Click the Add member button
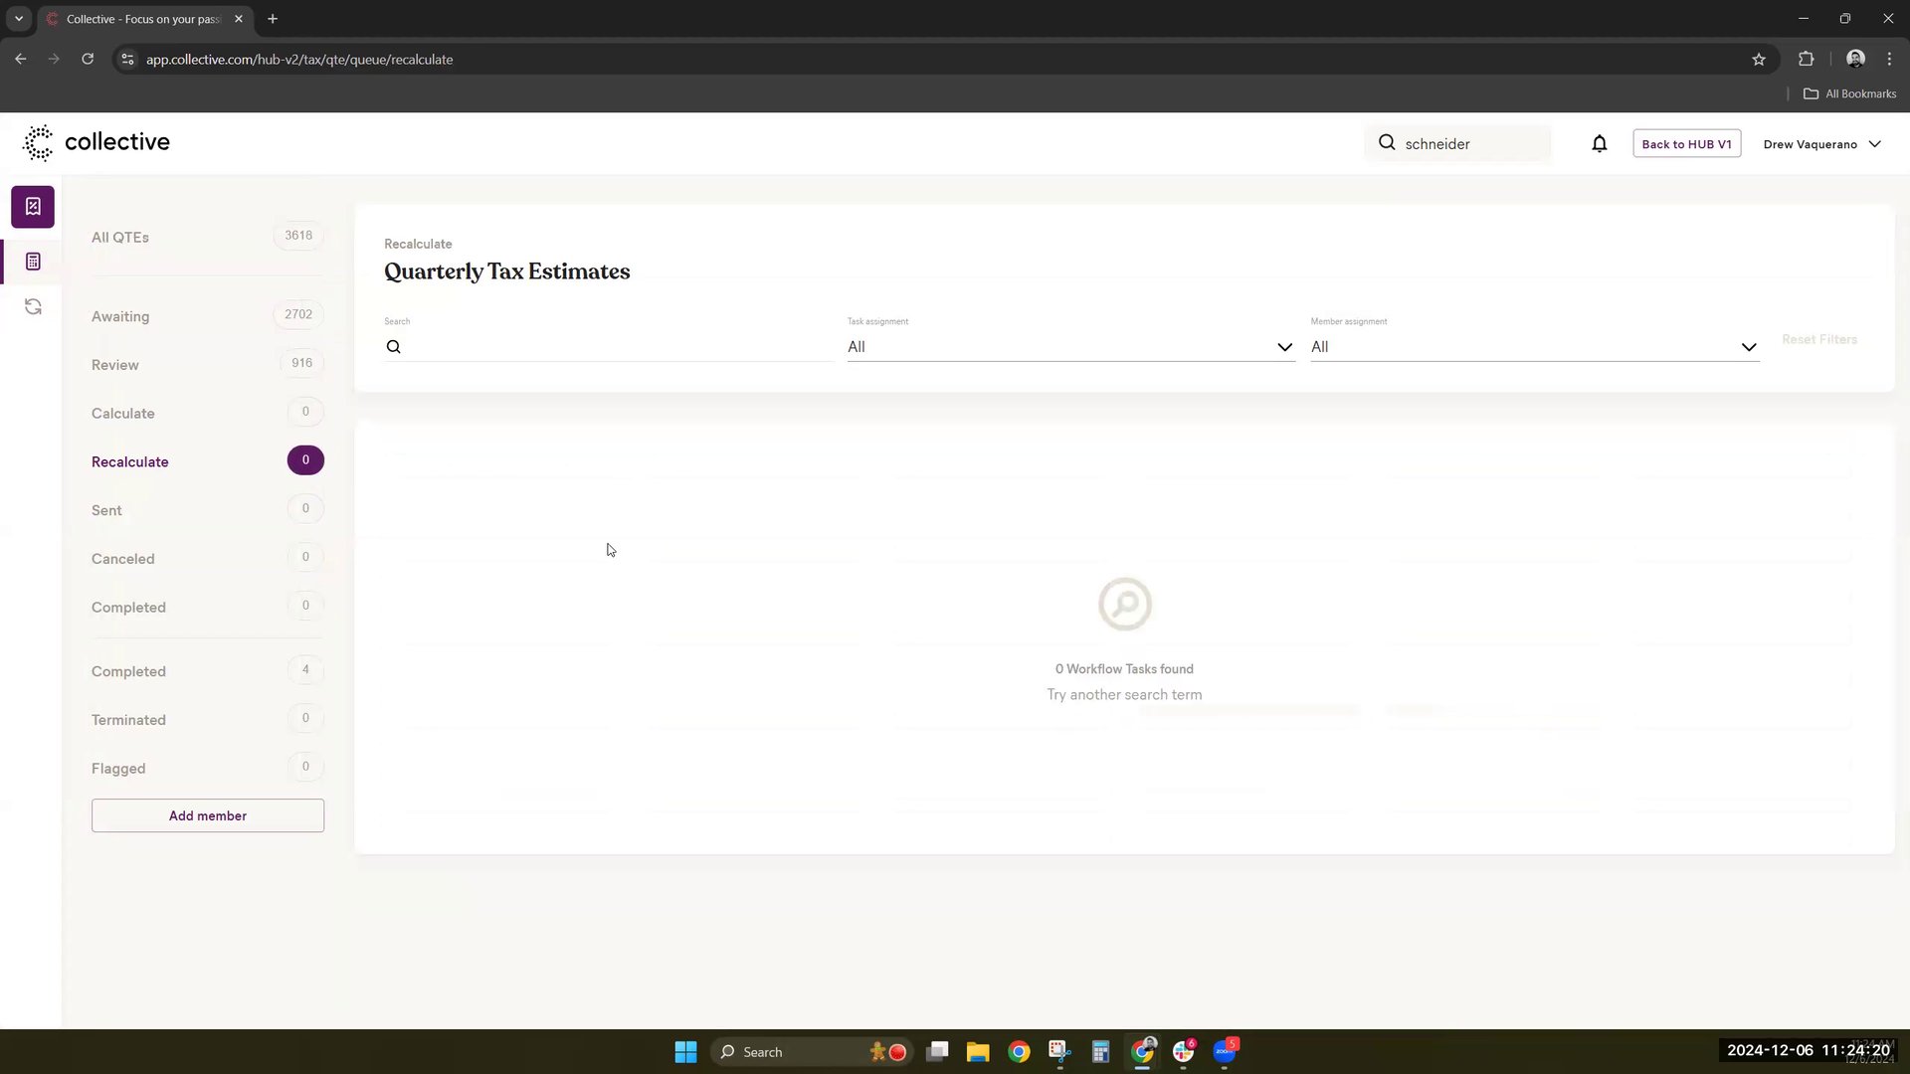Screen dimensions: 1910x1074 (207, 815)
